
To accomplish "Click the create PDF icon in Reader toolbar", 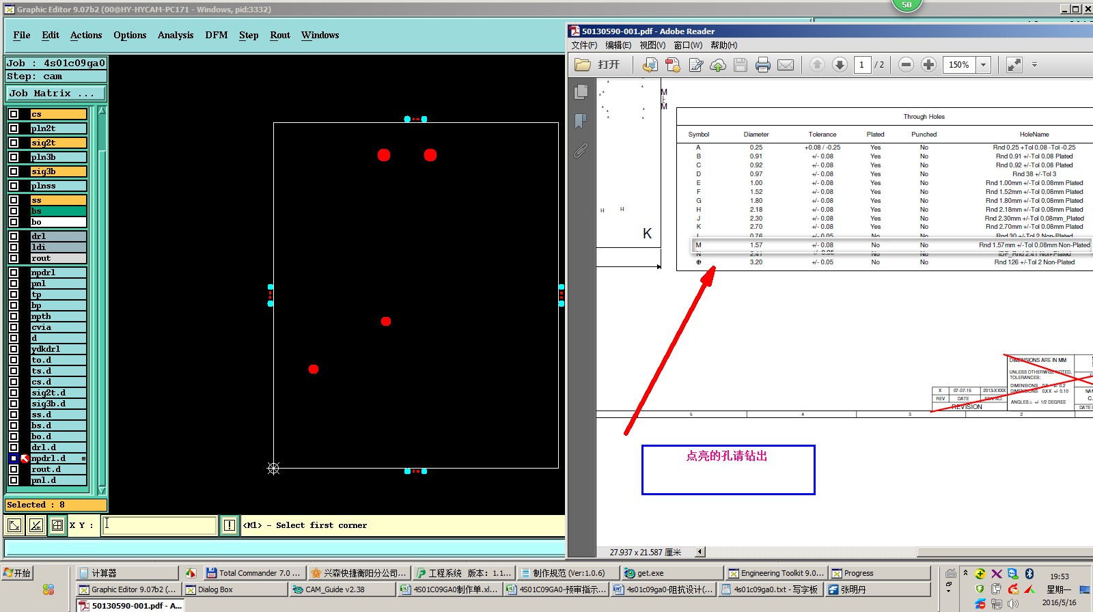I will click(673, 65).
